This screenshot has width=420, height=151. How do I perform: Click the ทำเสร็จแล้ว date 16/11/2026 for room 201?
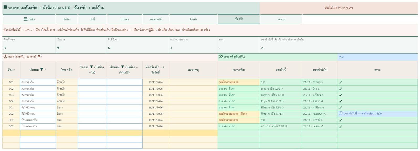(x=156, y=107)
